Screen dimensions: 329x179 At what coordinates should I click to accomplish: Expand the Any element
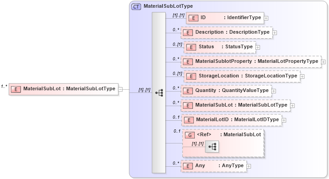point(248,166)
